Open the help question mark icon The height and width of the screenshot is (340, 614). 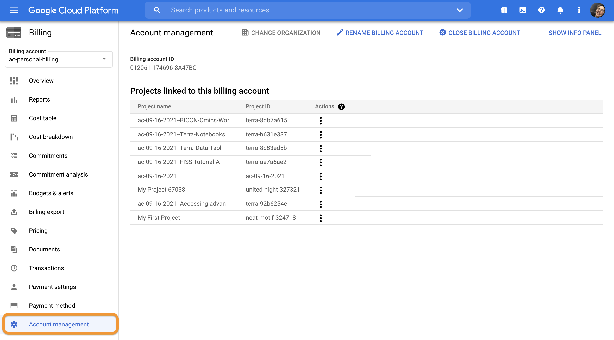tap(541, 10)
